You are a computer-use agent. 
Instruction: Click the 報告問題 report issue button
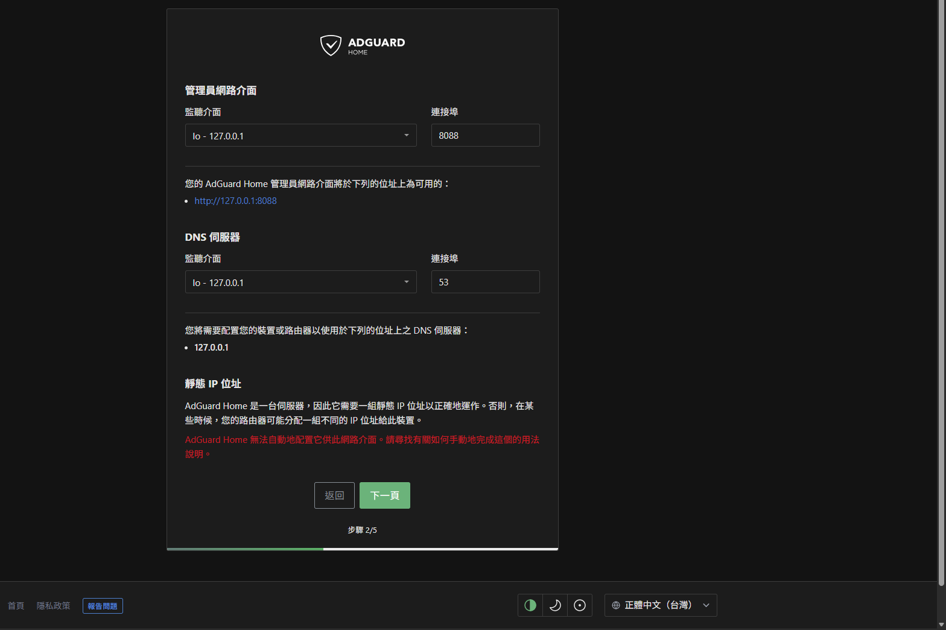point(103,606)
